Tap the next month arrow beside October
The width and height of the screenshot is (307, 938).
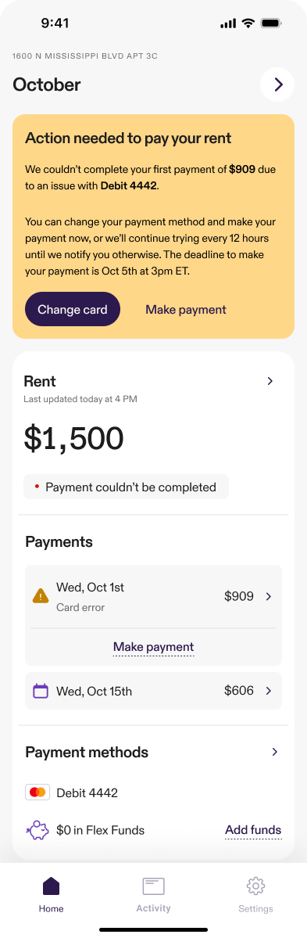click(x=277, y=85)
